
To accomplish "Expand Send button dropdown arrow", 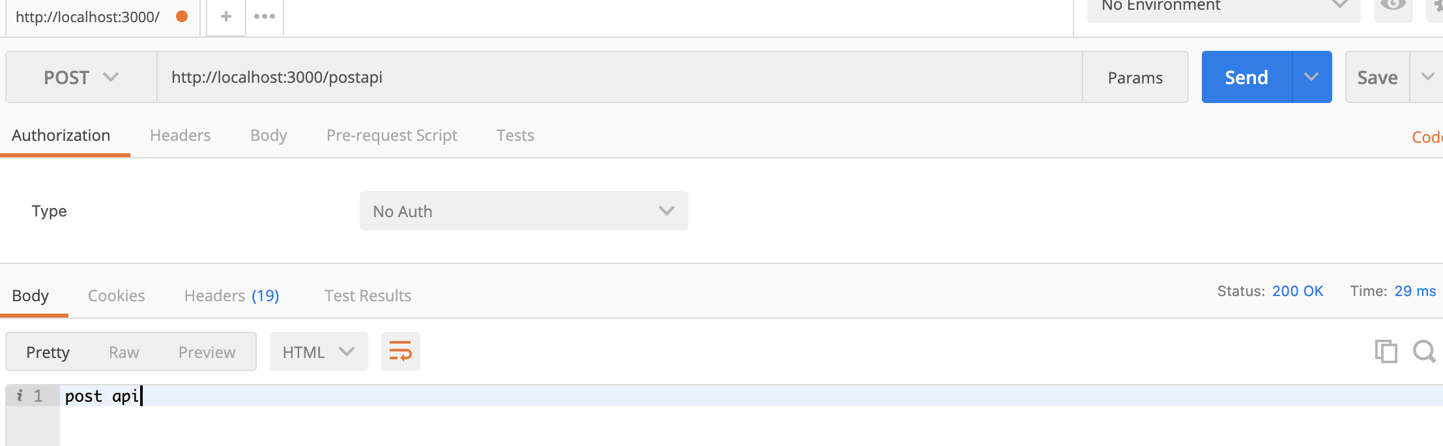I will (x=1311, y=77).
